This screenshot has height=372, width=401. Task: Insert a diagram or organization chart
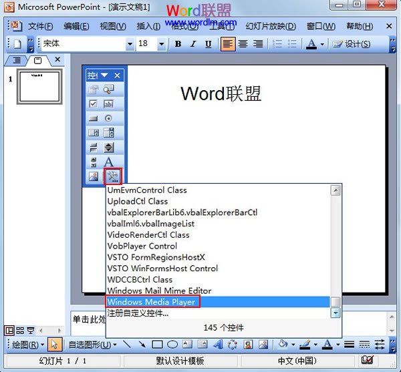[233, 345]
